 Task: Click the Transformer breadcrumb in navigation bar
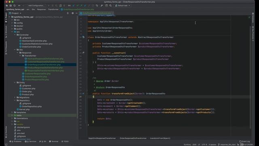53,9
